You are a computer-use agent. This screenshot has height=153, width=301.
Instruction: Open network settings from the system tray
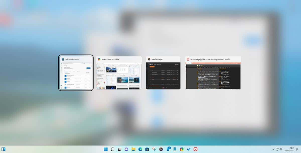pyautogui.click(x=277, y=149)
